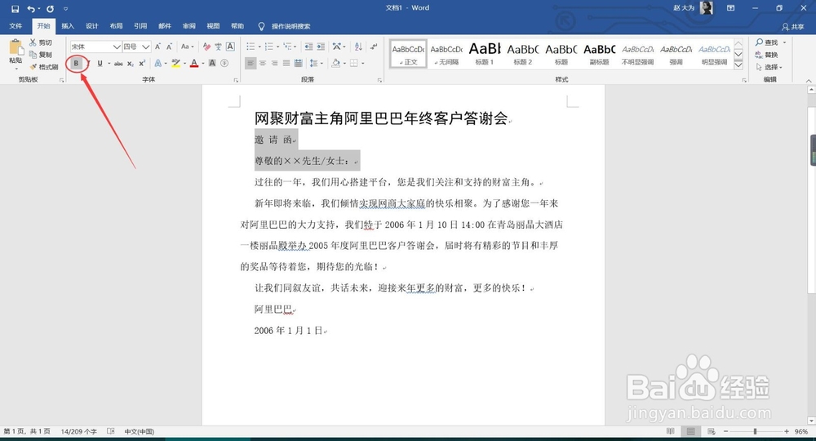
Task: Click word count 14/209 个字
Action: [78, 432]
